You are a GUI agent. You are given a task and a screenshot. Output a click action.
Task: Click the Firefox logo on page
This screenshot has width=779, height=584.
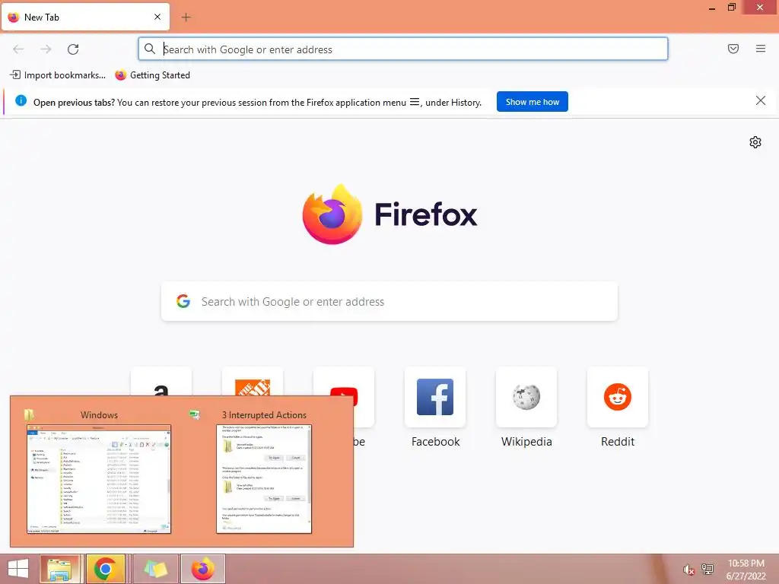[x=332, y=214]
